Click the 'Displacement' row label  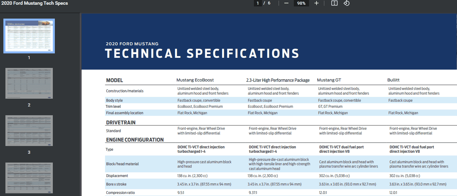[x=117, y=176]
